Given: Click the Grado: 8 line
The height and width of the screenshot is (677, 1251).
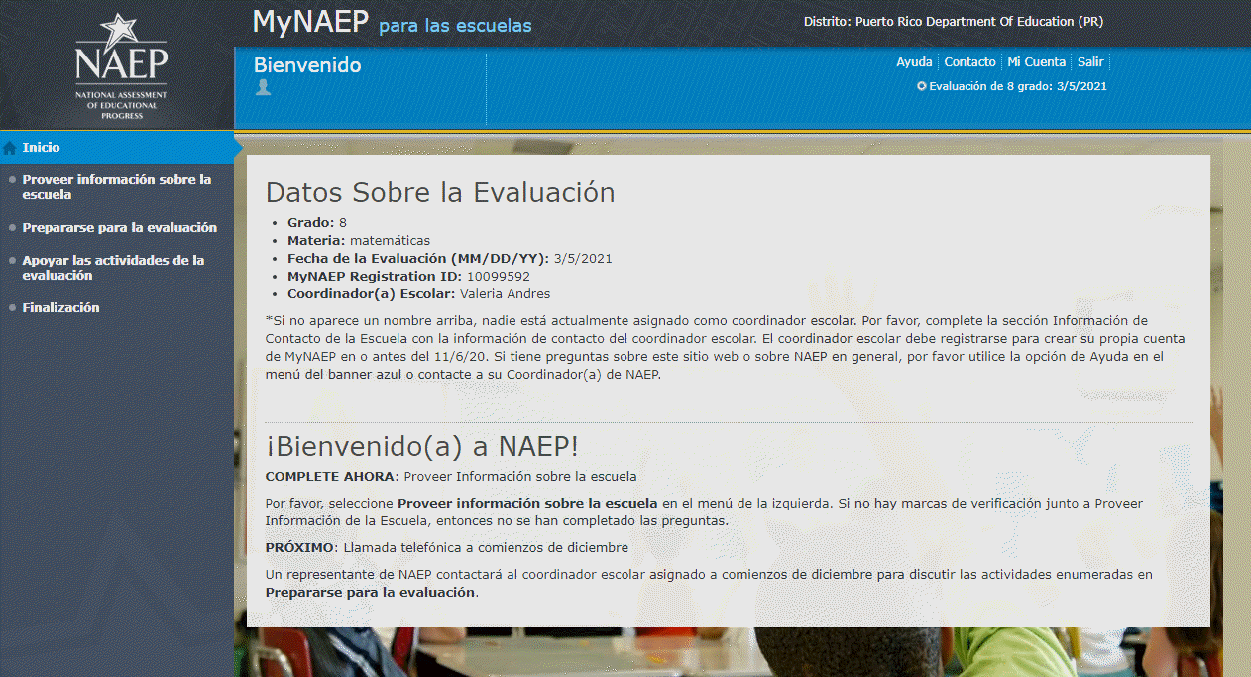Looking at the screenshot, I should tap(317, 223).
